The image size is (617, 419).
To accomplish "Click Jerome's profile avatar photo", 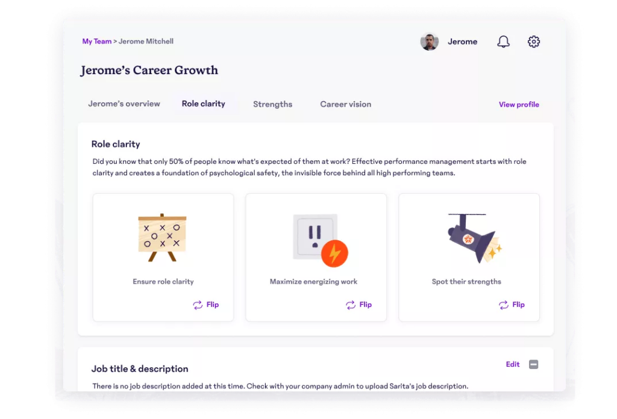I will (429, 42).
